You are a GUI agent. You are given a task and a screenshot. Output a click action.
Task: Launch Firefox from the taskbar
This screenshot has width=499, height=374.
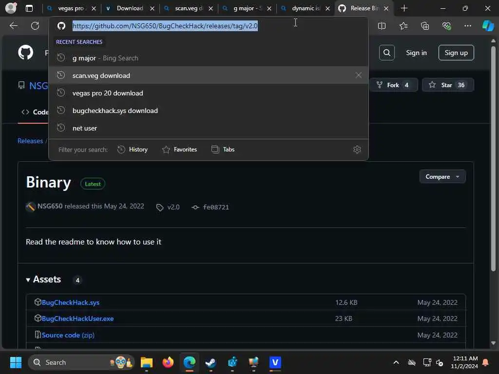click(168, 362)
